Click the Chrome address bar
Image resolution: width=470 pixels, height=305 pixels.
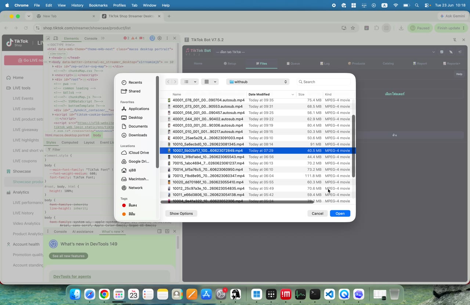[191, 28]
